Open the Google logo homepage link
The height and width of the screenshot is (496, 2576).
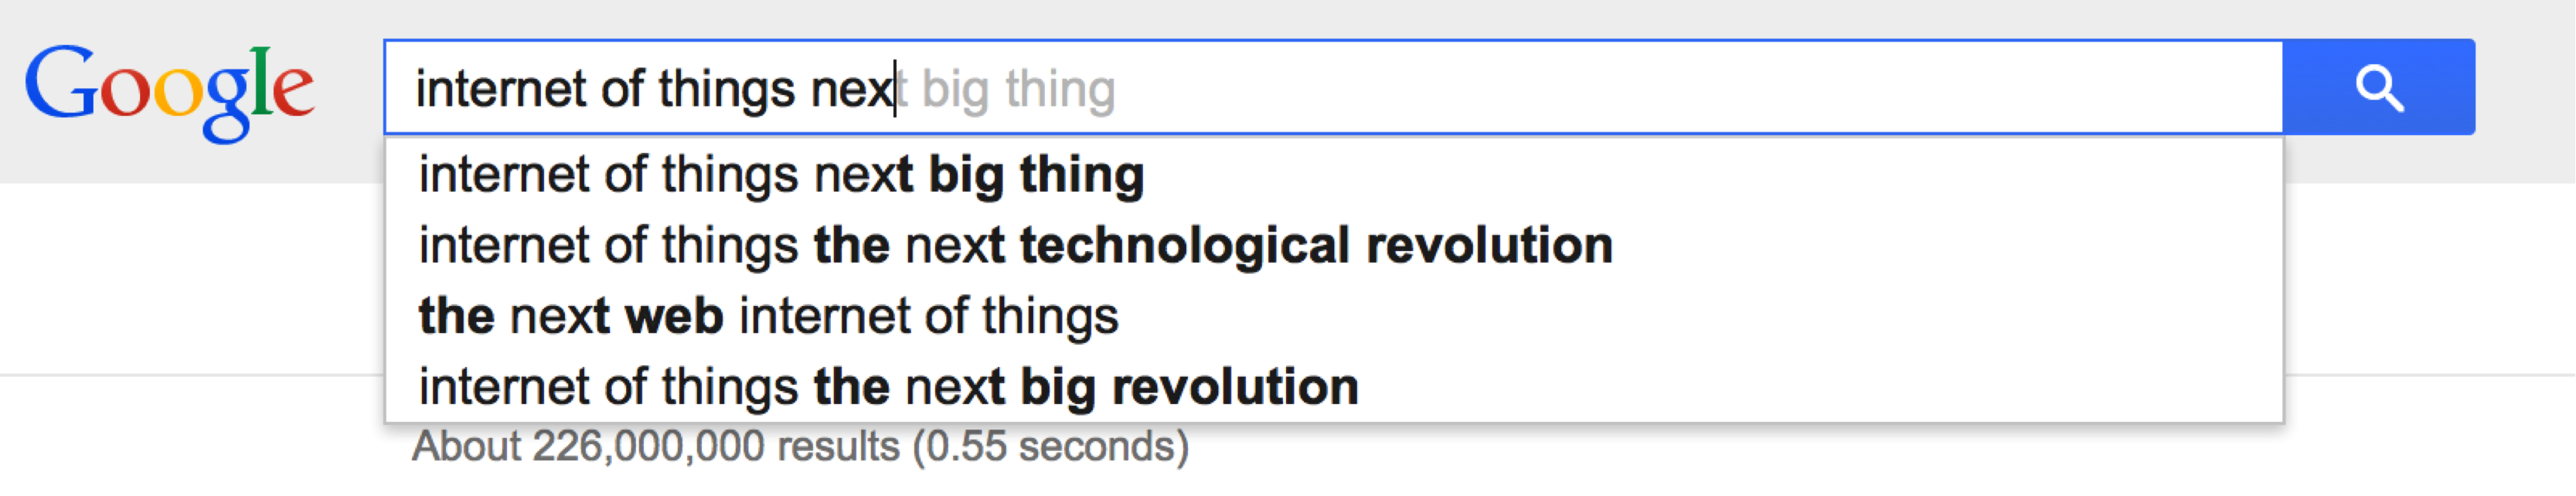[170, 92]
